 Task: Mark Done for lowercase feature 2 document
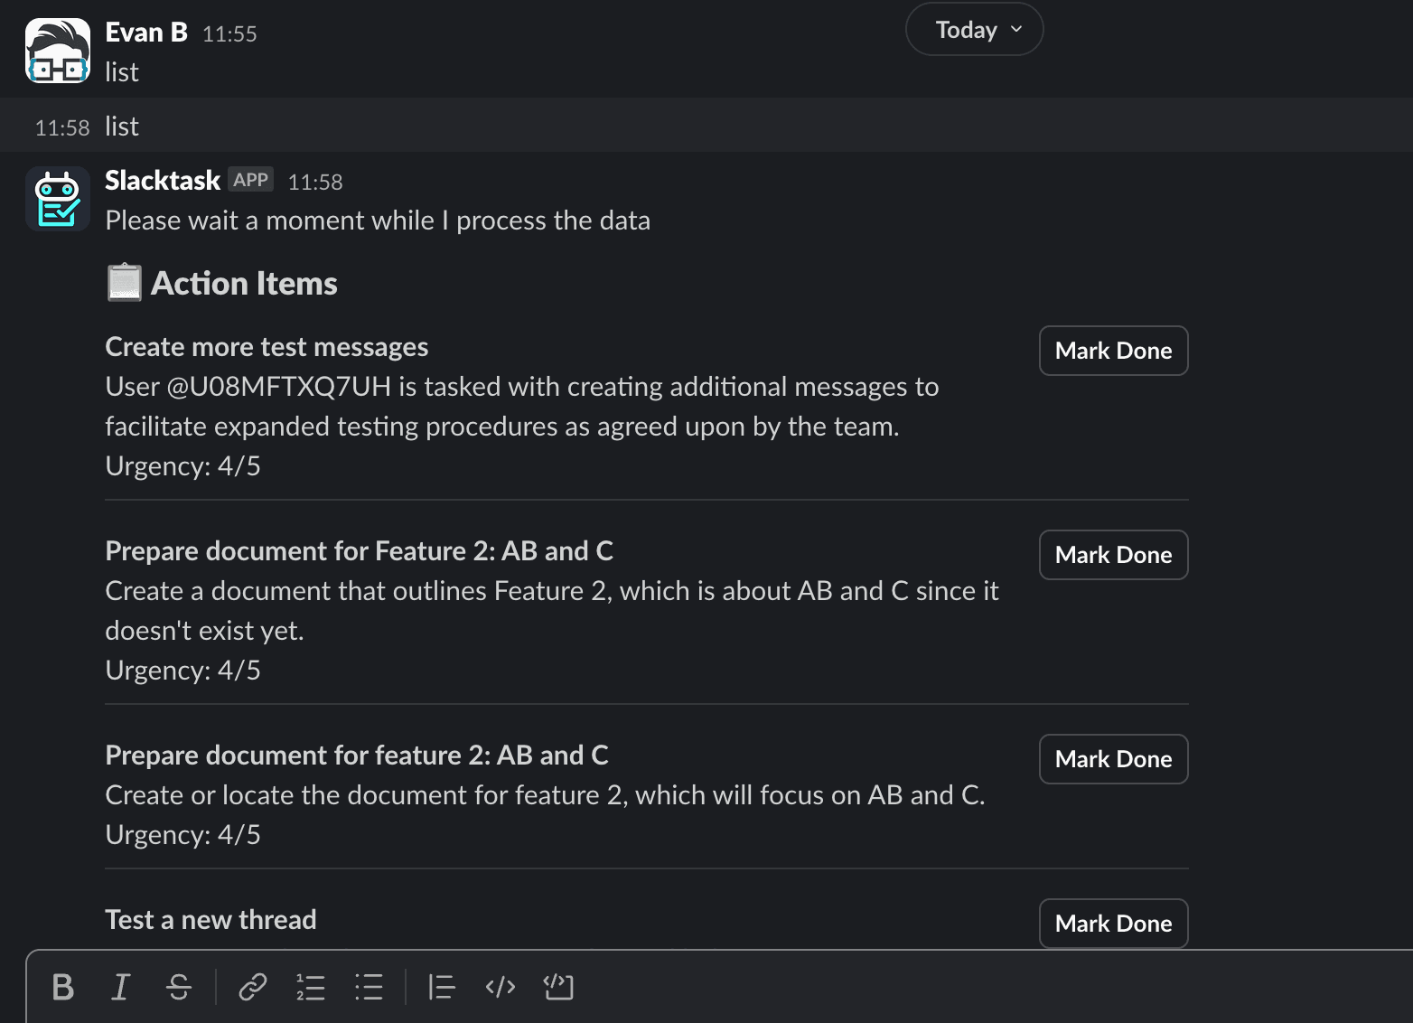pyautogui.click(x=1113, y=759)
